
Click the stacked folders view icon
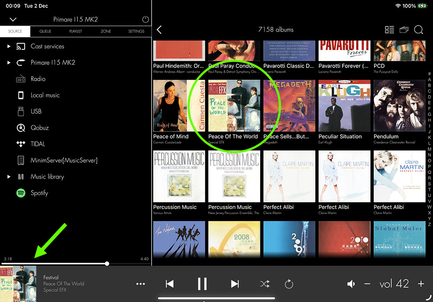404,29
